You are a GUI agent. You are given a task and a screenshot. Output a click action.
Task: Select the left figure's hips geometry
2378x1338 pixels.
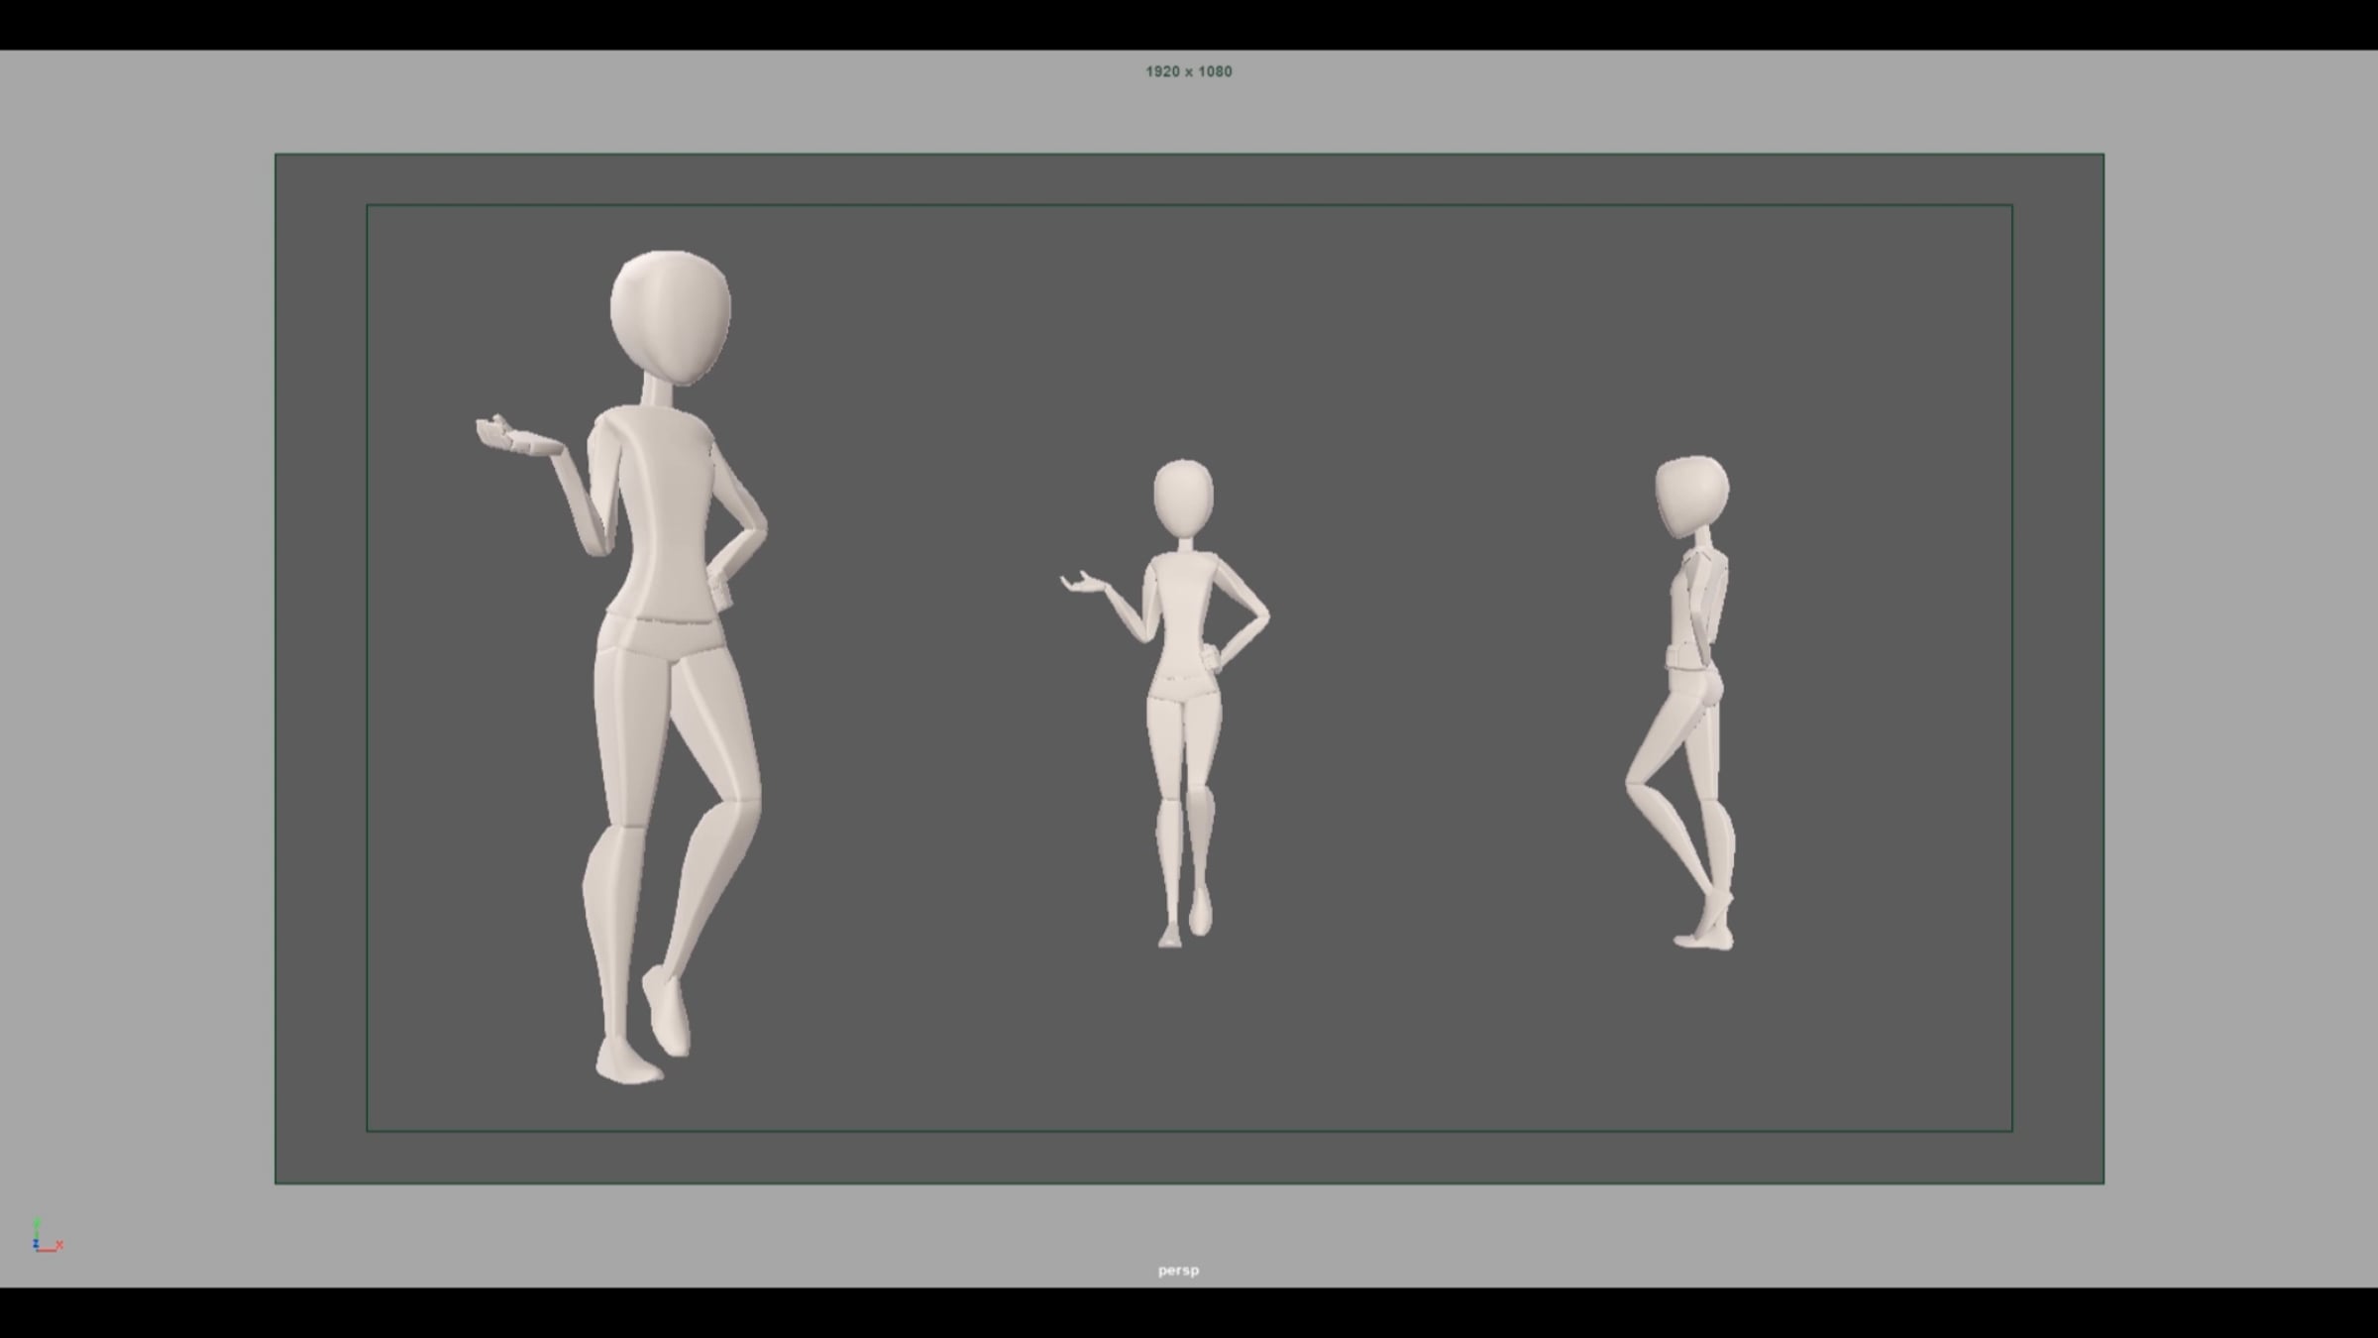point(661,639)
